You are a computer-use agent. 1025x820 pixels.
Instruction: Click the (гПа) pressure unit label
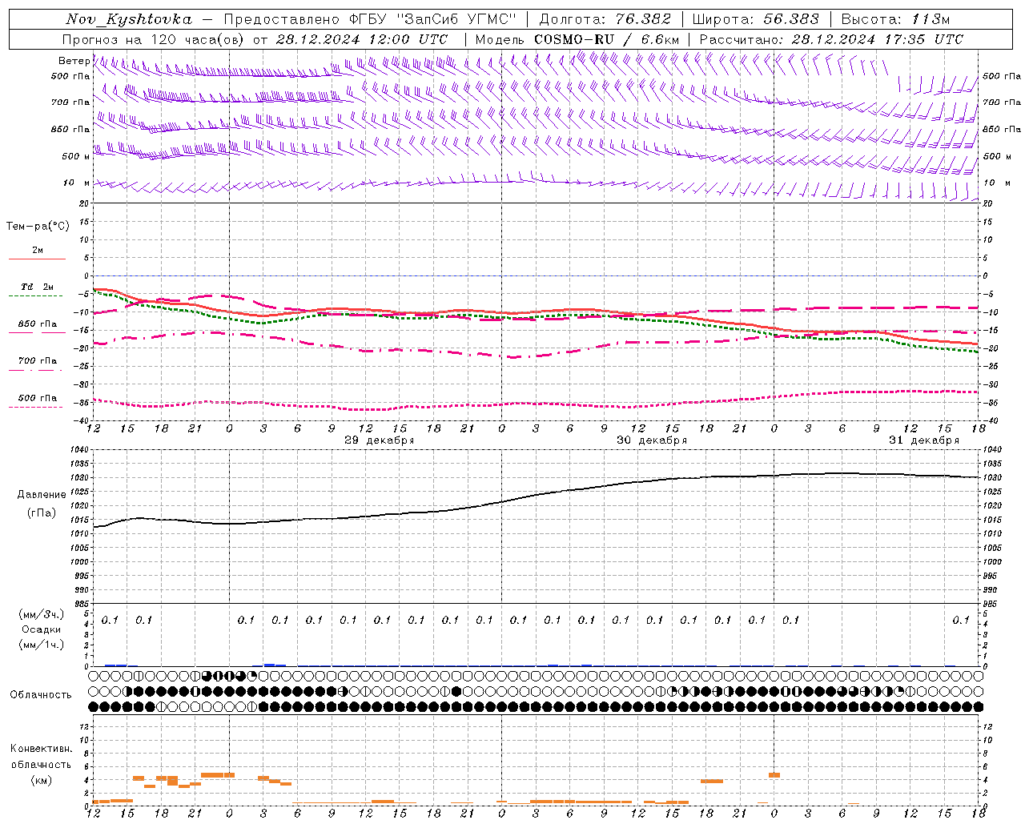[x=42, y=513]
